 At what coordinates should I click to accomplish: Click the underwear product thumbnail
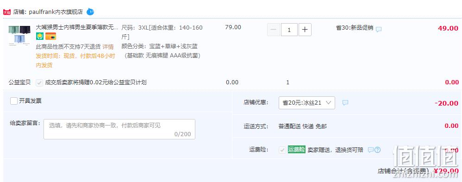click(x=19, y=36)
